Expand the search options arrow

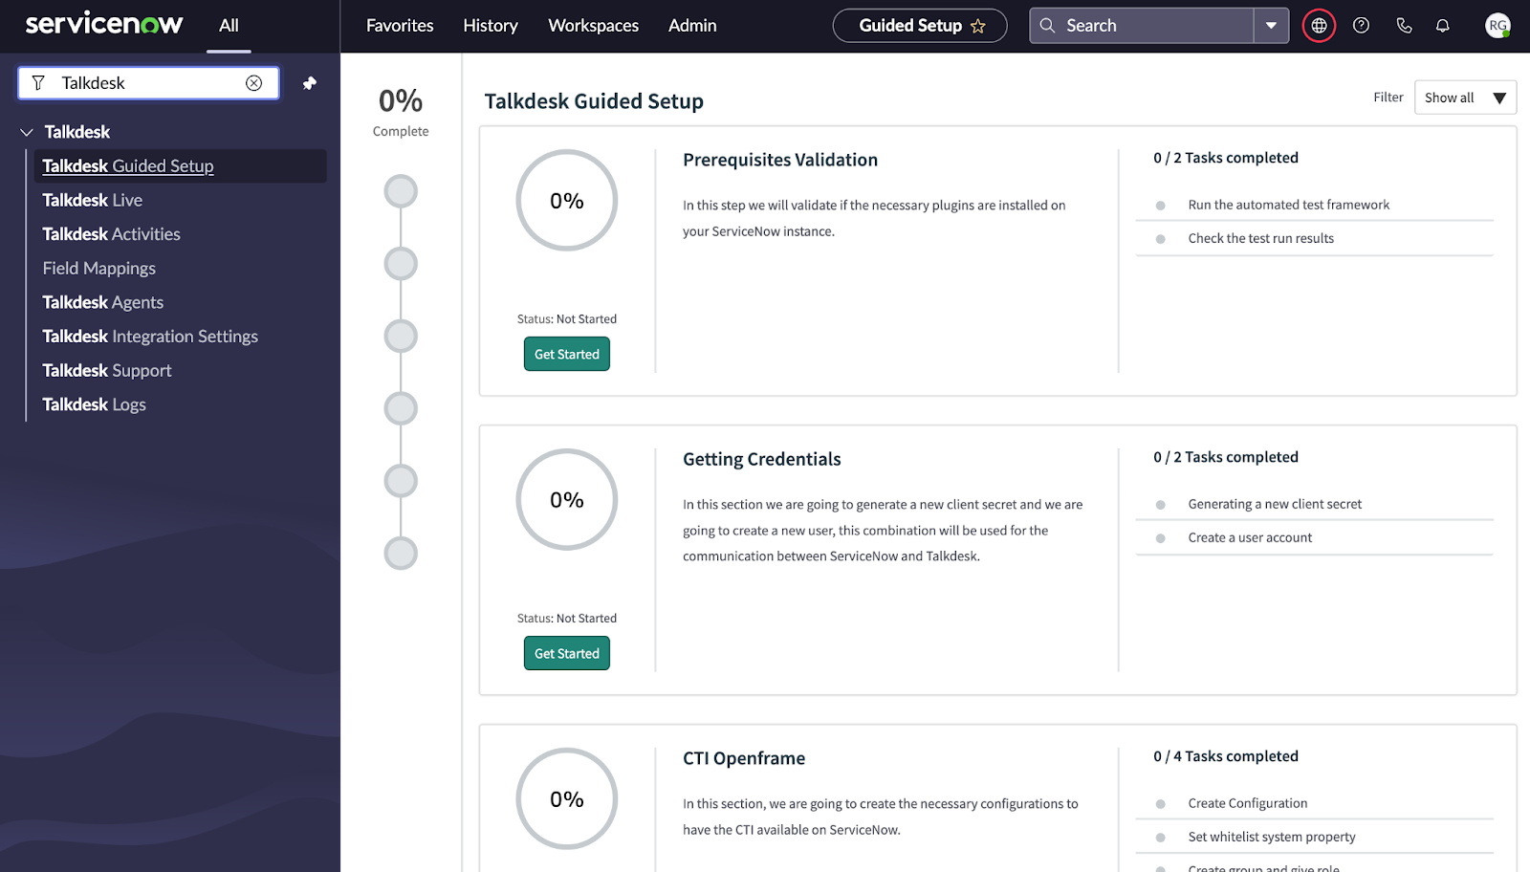point(1270,25)
